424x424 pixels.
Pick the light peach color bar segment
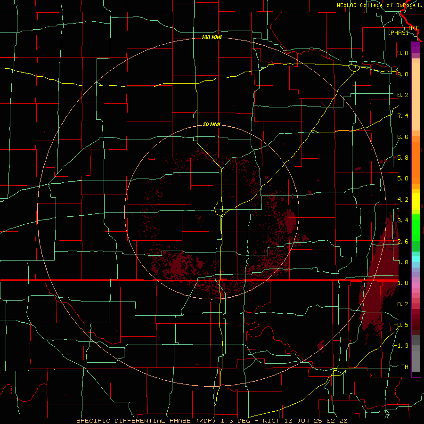coord(416,97)
